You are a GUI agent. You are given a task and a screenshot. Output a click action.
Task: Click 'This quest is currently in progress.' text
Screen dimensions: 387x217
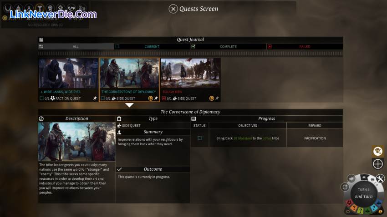pyautogui.click(x=144, y=177)
